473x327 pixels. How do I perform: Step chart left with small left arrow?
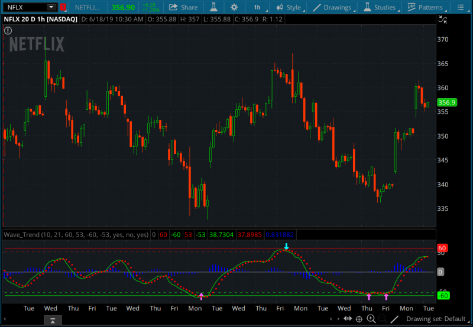coord(331,319)
